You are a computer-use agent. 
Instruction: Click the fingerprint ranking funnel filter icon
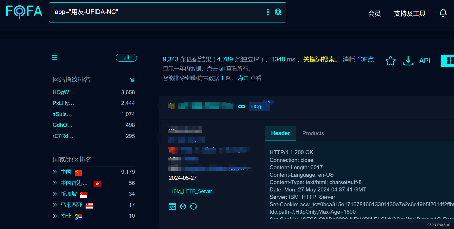click(x=132, y=80)
